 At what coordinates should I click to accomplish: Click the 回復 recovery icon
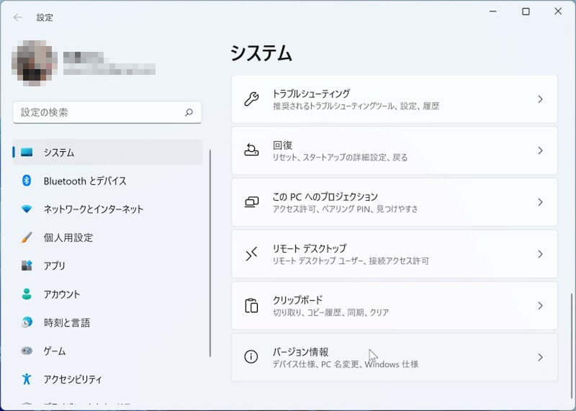(251, 150)
